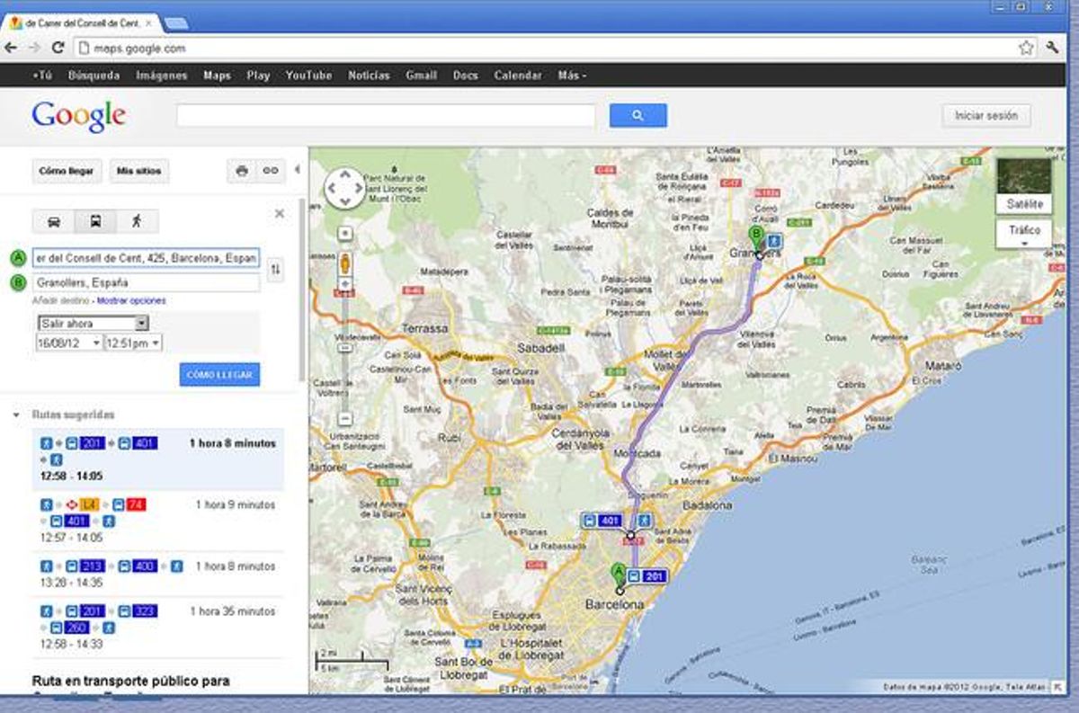Viewport: 1079px width, 713px height.
Task: Reload the page in the browser
Action: (58, 48)
